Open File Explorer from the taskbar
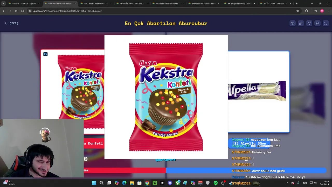Viewport: 332px width, 187px height. 132,183
